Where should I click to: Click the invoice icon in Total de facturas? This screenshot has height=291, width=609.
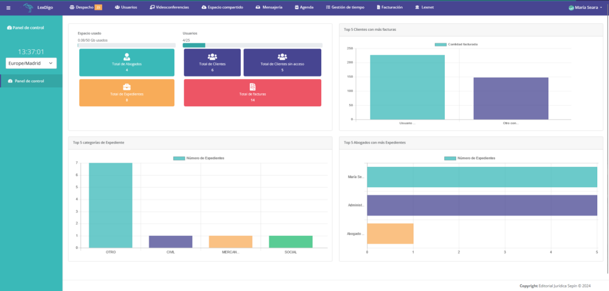(252, 87)
